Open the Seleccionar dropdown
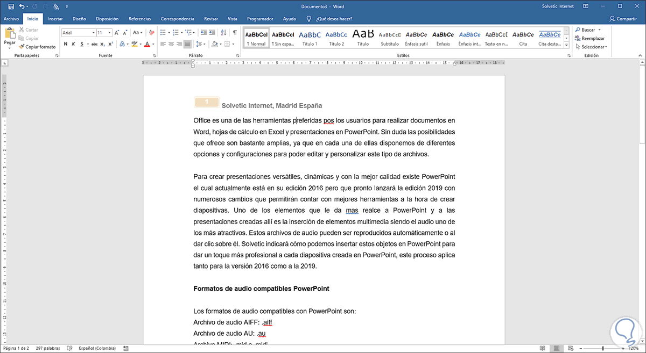This screenshot has width=646, height=353. pos(591,47)
